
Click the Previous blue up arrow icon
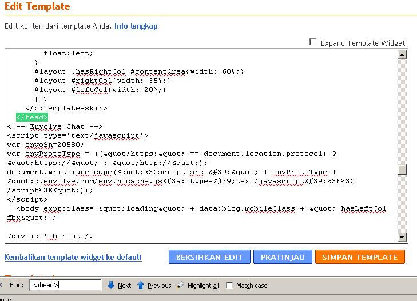[141, 286]
